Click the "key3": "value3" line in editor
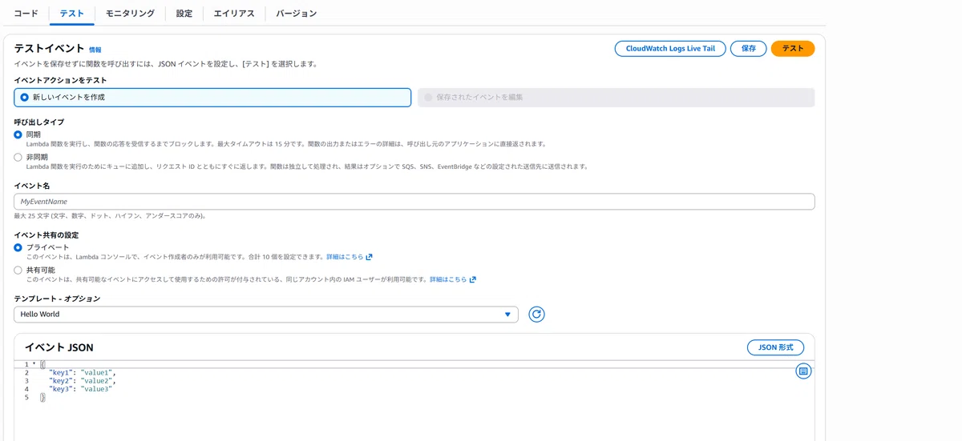 pyautogui.click(x=81, y=389)
